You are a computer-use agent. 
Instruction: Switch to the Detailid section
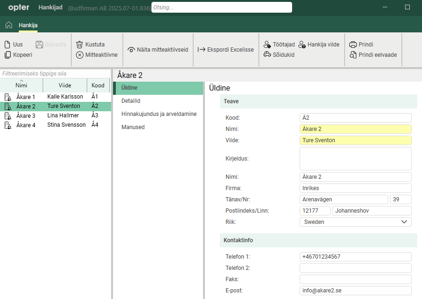131,101
